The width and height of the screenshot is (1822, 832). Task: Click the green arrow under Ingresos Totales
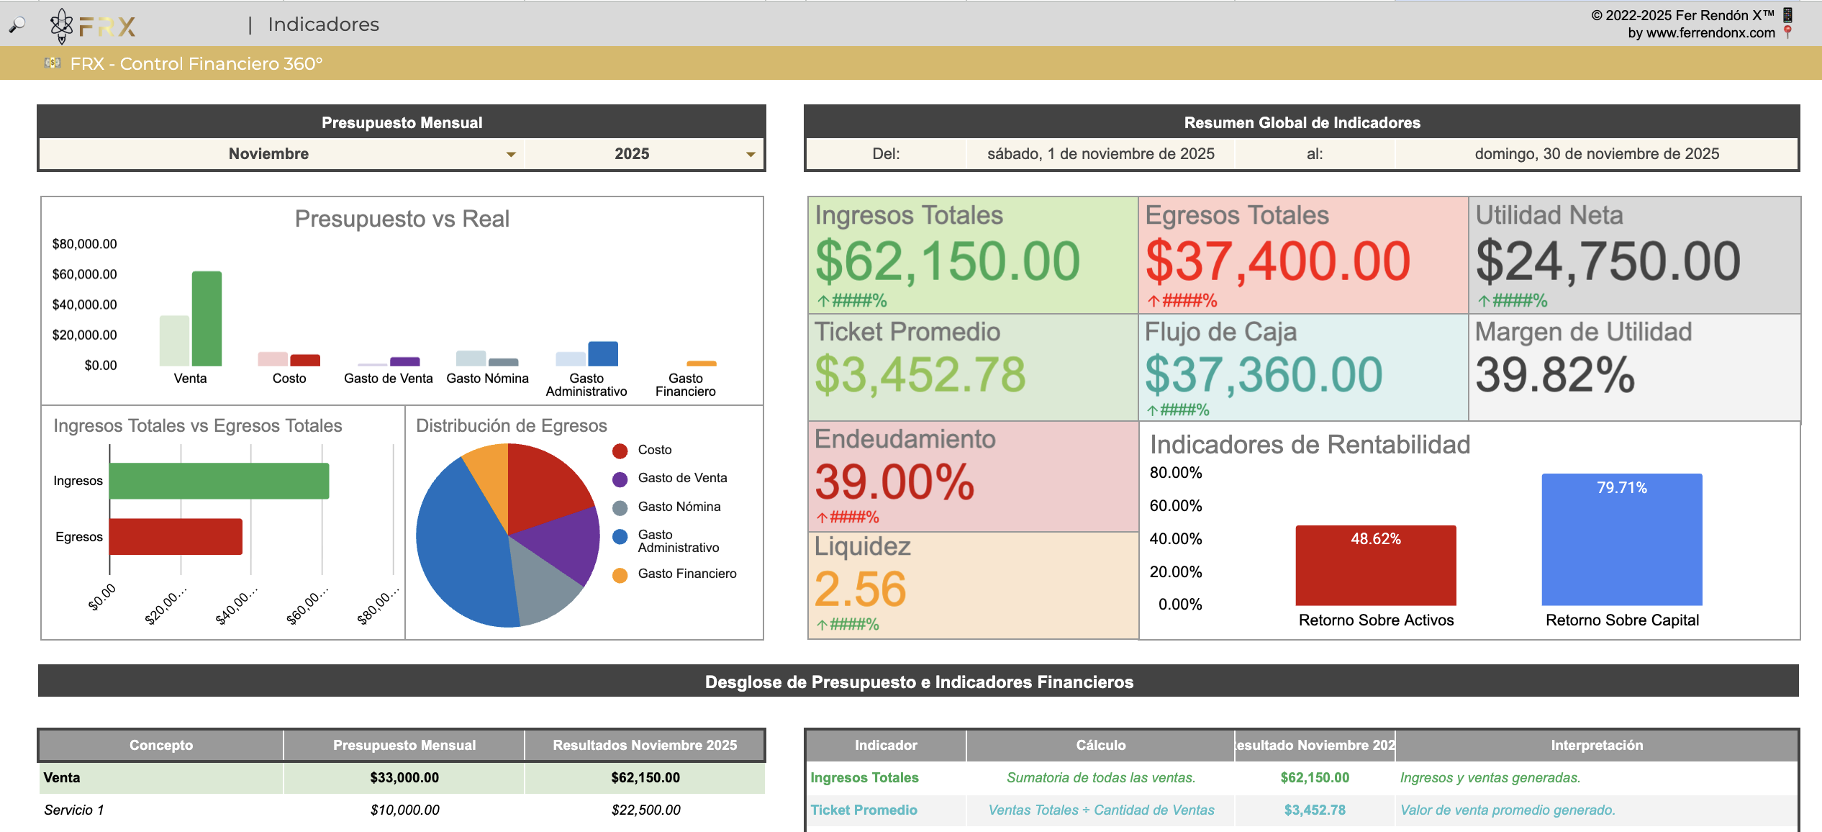click(823, 301)
